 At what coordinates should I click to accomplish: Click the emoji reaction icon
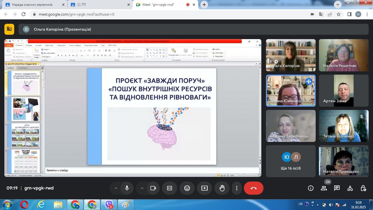click(187, 188)
